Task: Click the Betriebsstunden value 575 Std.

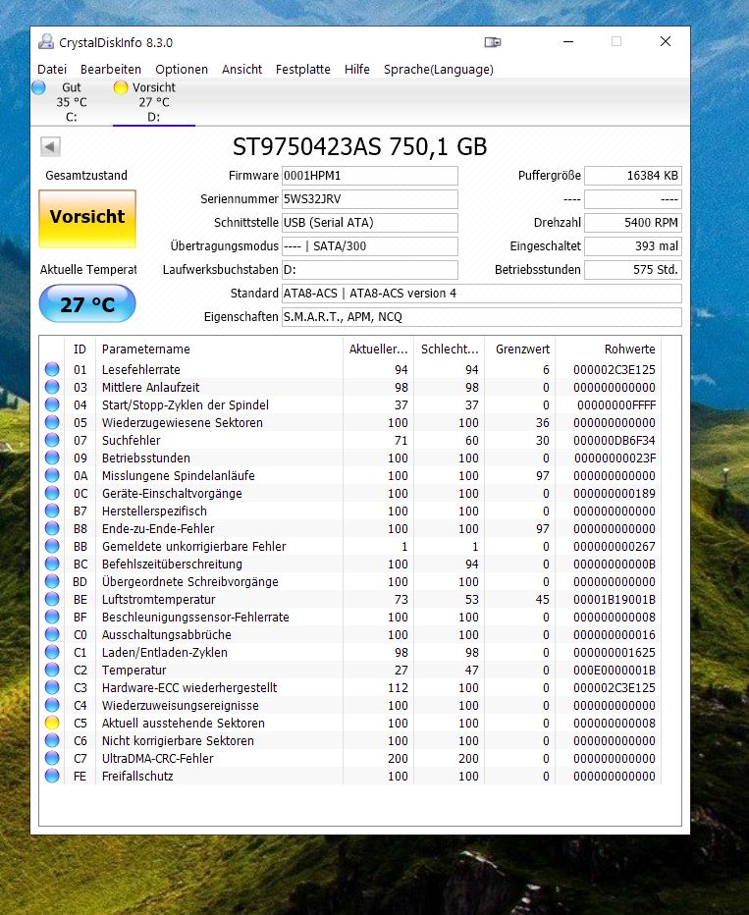Action: (633, 270)
